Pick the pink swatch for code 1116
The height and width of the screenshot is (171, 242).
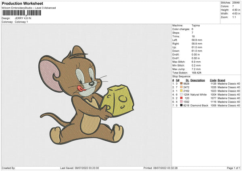tap(181, 102)
